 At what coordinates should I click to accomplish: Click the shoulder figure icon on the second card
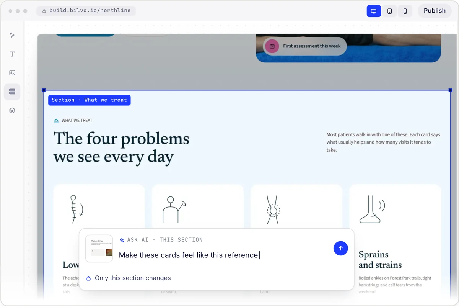pos(174,209)
